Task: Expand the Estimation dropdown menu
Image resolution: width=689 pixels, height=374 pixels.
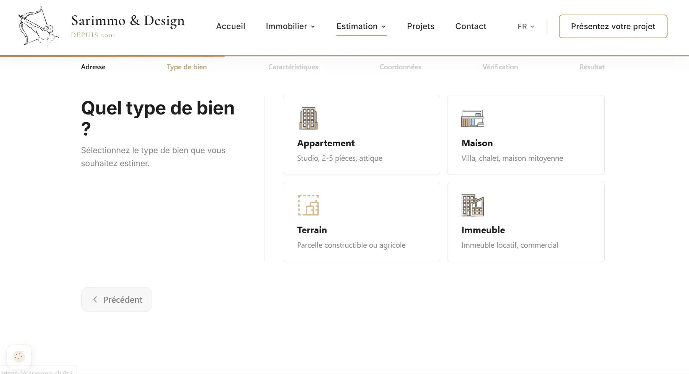Action: [x=361, y=26]
